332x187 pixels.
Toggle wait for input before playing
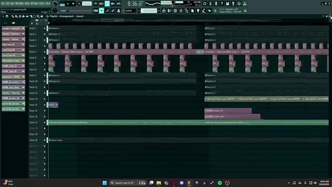click(102, 3)
